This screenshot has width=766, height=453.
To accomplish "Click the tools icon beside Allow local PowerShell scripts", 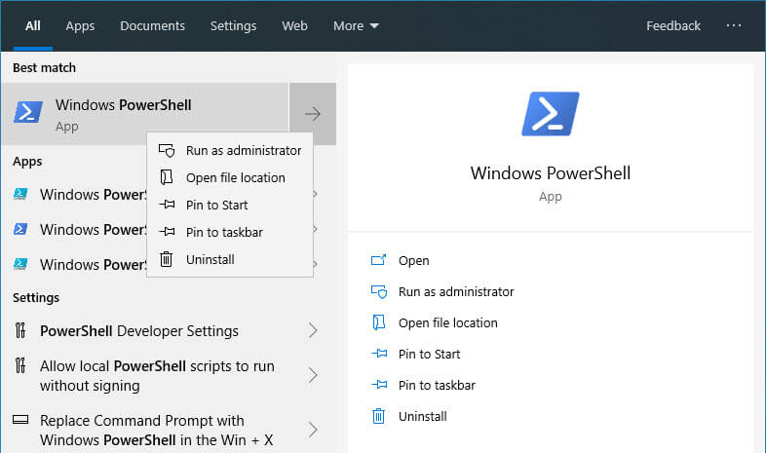I will (x=20, y=365).
